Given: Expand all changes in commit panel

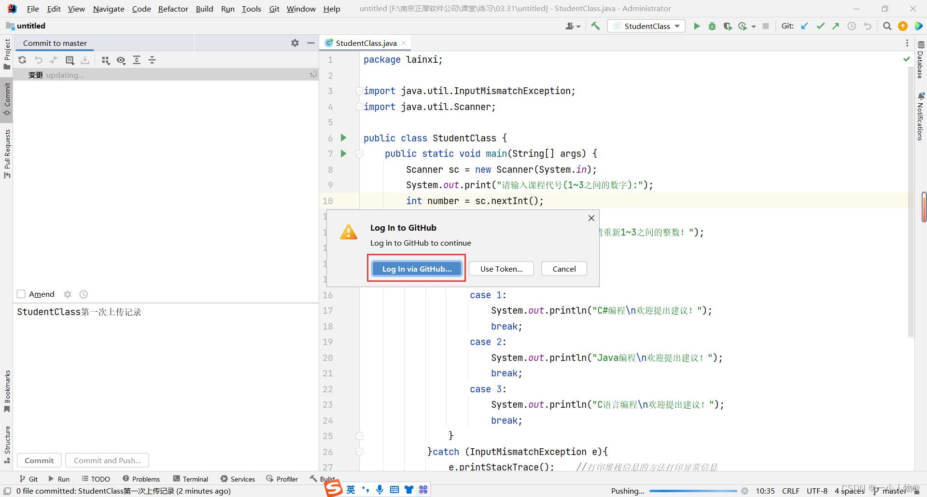Looking at the screenshot, I should pos(137,60).
